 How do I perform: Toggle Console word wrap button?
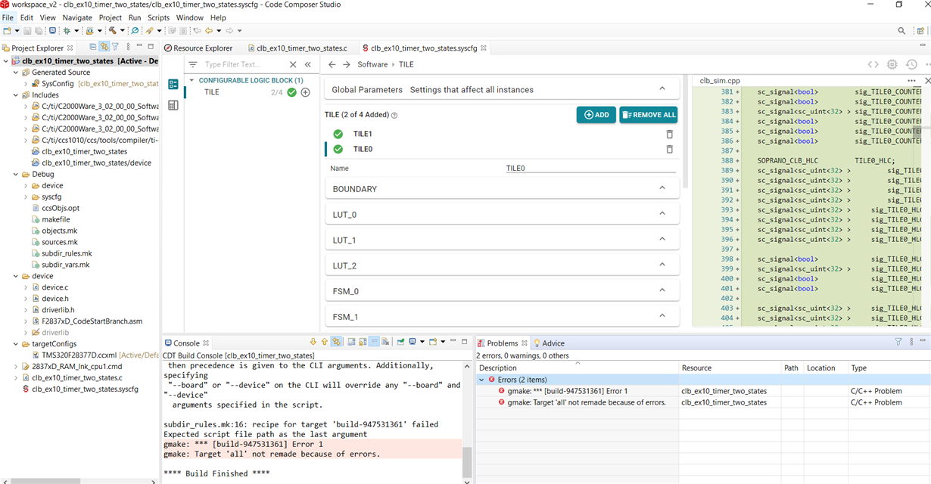click(x=374, y=343)
